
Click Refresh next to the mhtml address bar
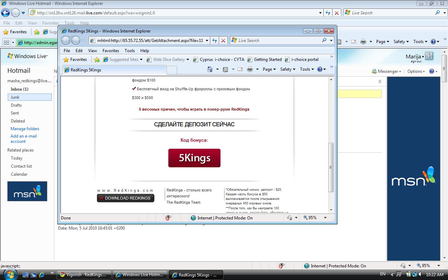click(x=215, y=41)
